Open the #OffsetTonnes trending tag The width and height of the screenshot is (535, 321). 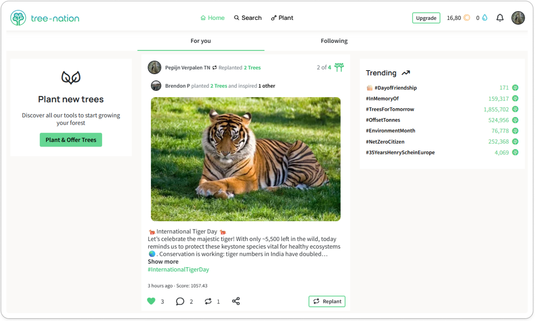pyautogui.click(x=383, y=120)
